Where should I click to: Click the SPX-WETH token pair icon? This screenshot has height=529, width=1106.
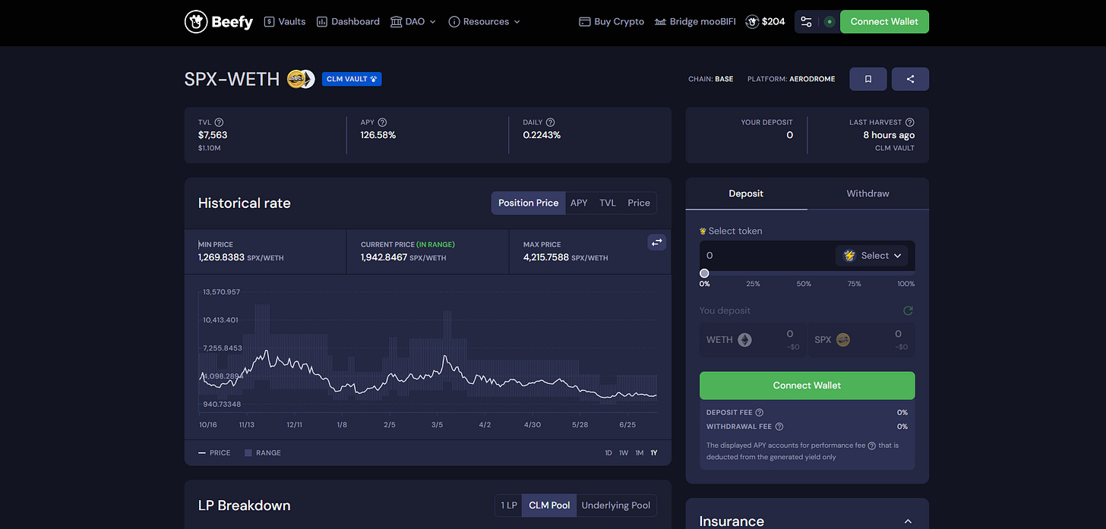[x=301, y=79]
